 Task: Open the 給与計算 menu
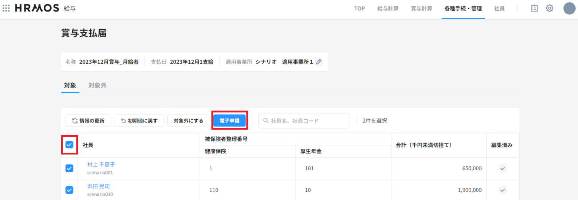coord(388,8)
